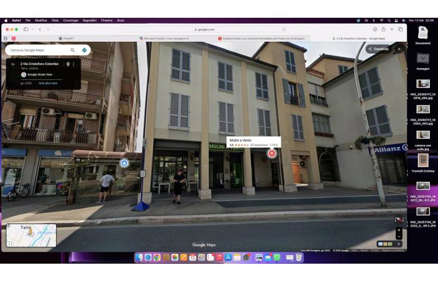Open the Terni minimap thumbnail
Viewport: 438px width, 282px height.
point(31,235)
